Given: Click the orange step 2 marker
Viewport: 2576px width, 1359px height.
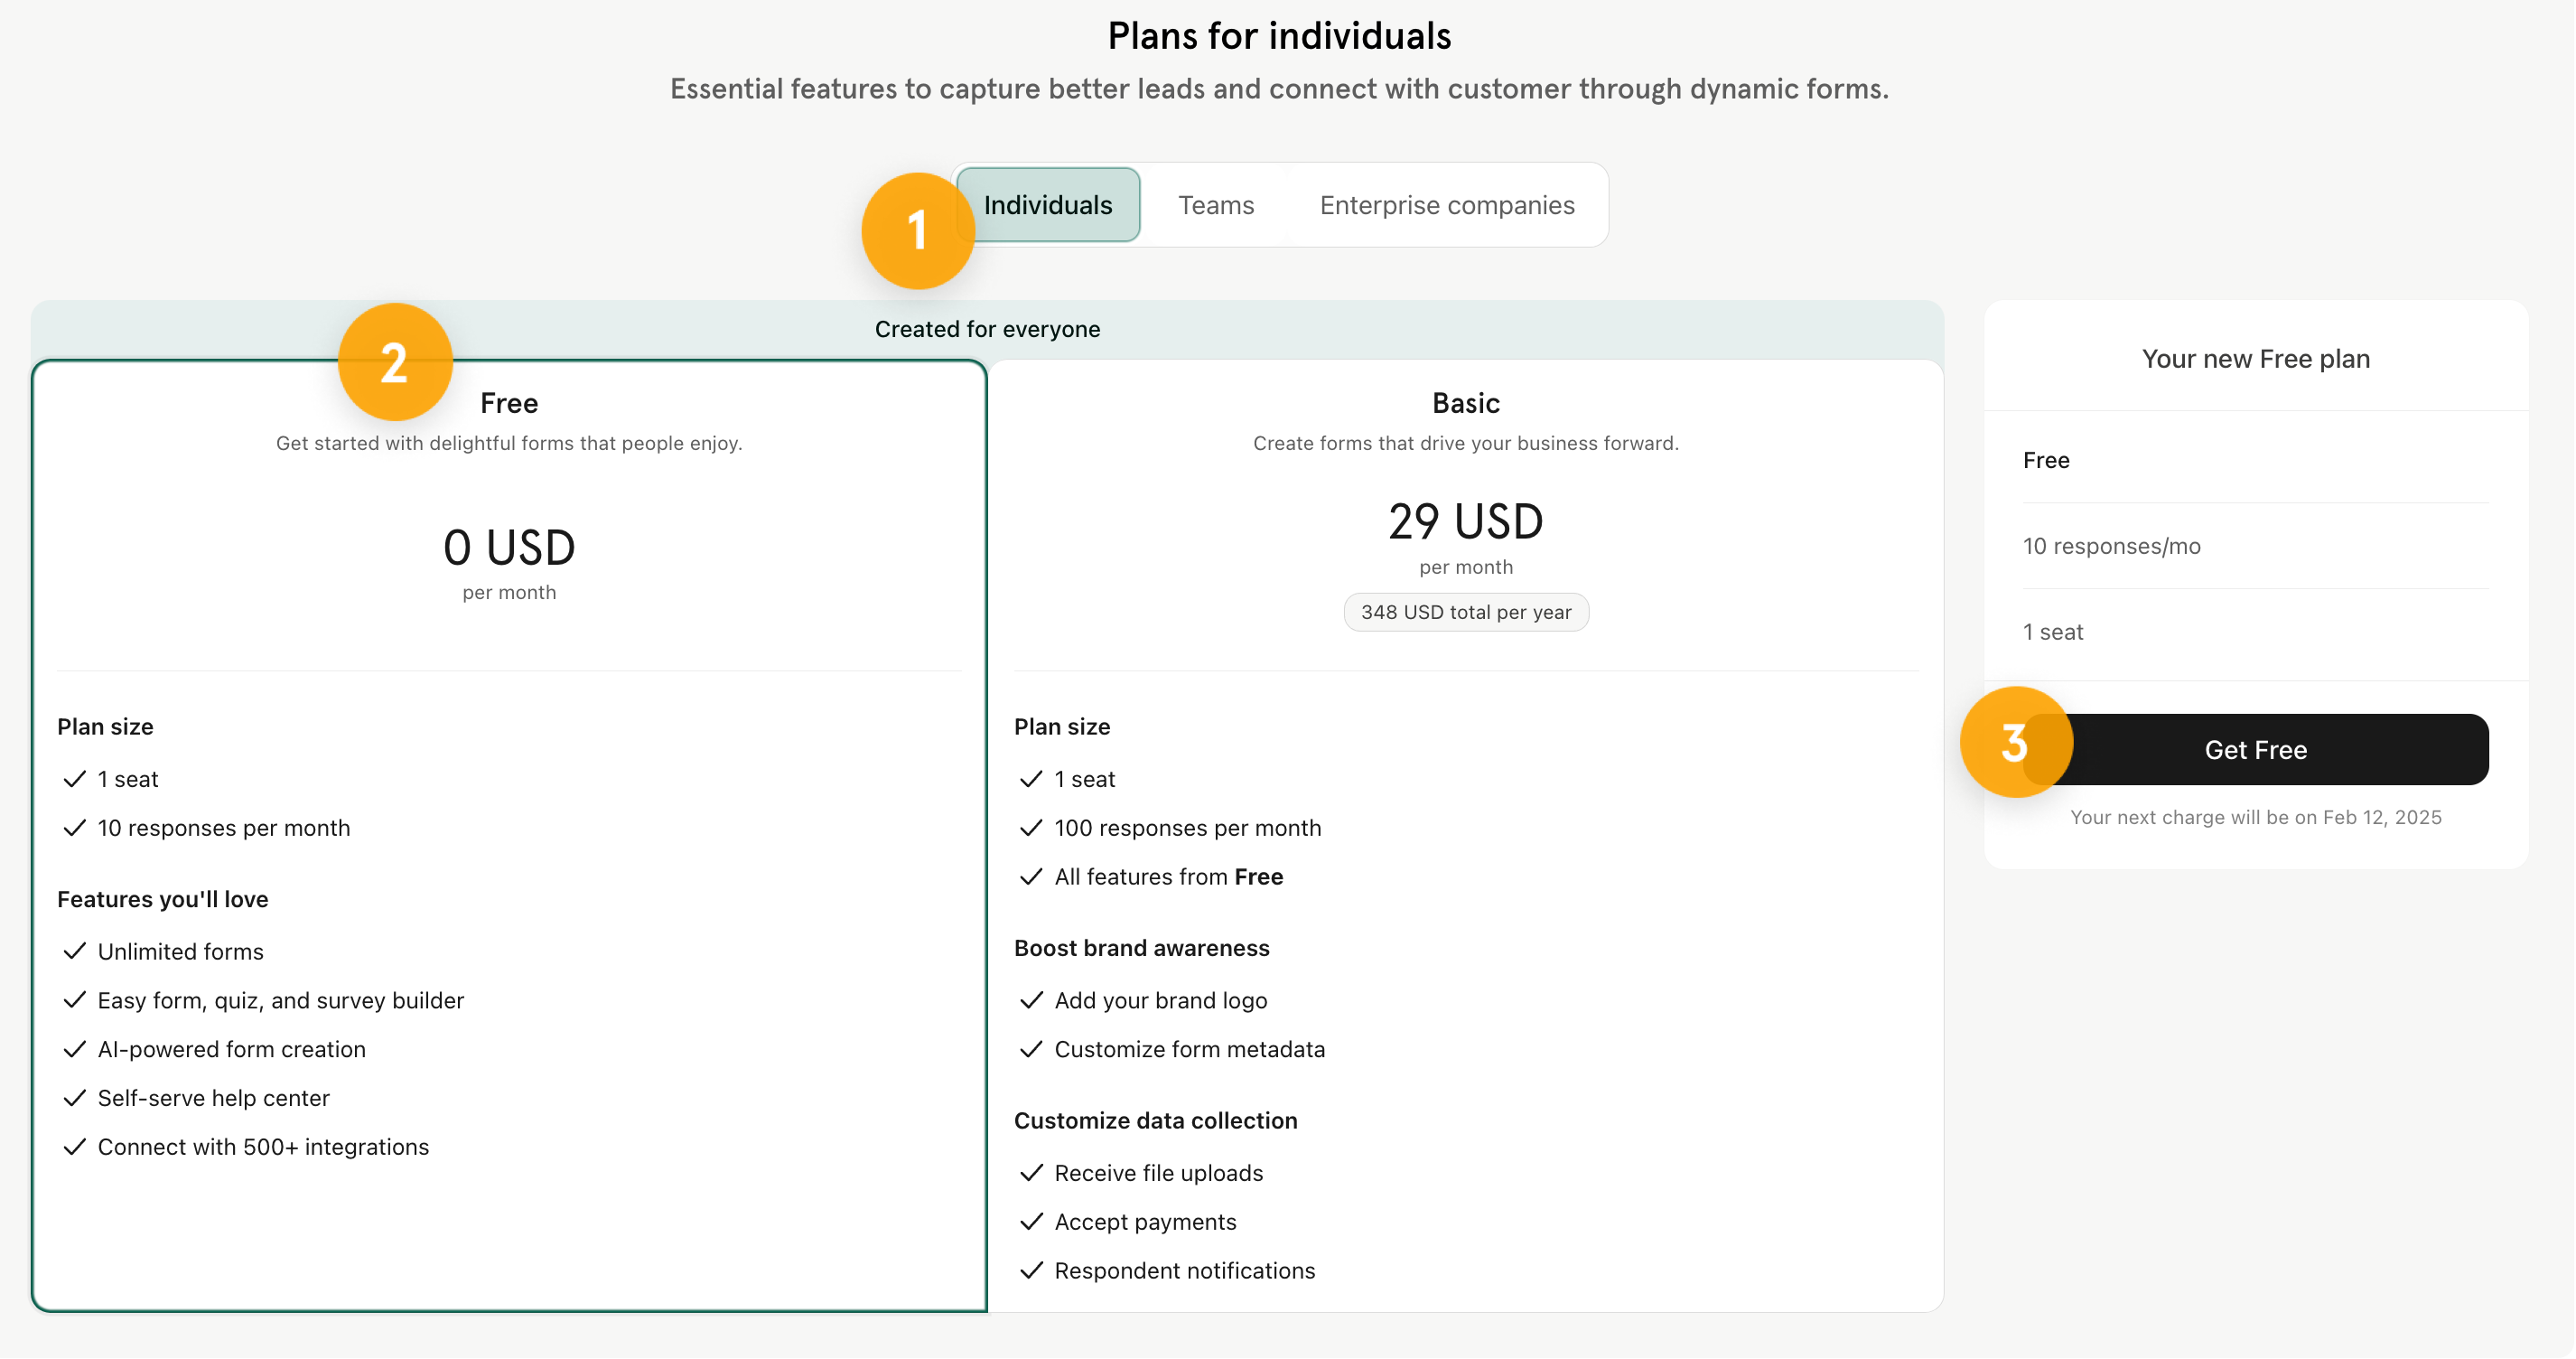Looking at the screenshot, I should pos(395,362).
